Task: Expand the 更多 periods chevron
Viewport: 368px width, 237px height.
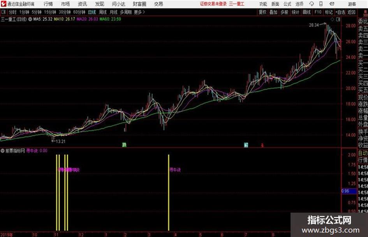Action: point(140,12)
